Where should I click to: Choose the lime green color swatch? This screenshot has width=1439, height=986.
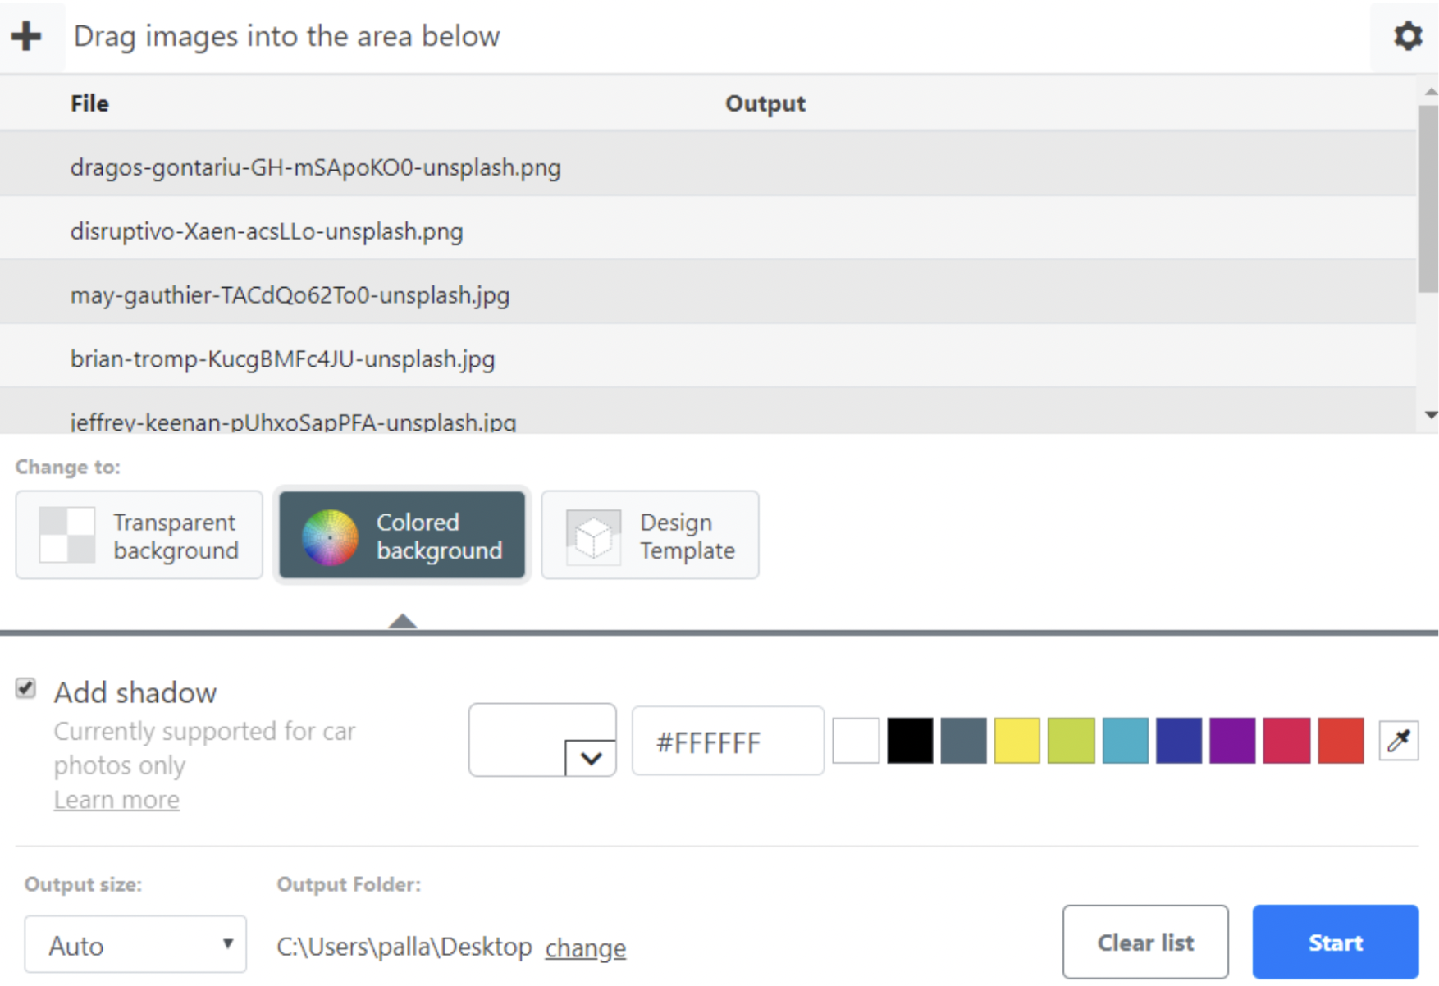point(1071,741)
